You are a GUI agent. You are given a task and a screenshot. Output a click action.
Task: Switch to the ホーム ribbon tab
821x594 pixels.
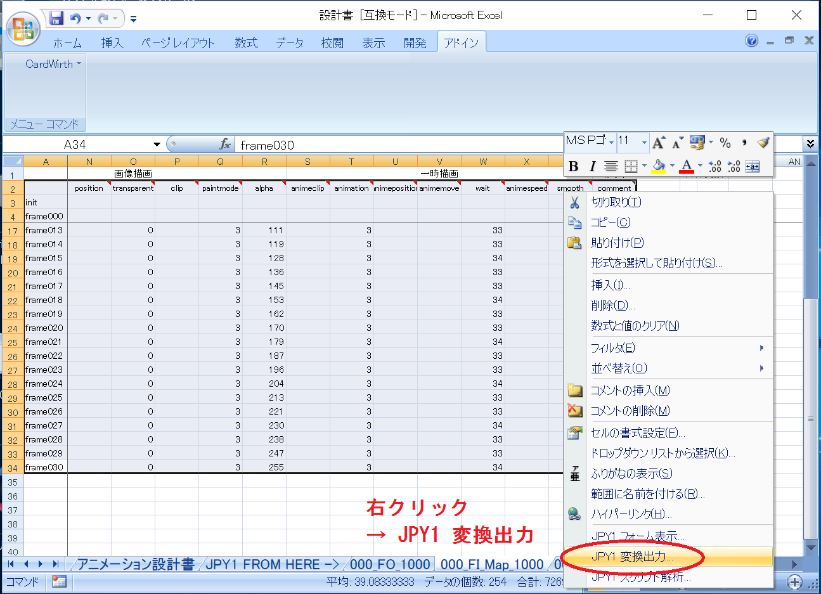tap(67, 42)
